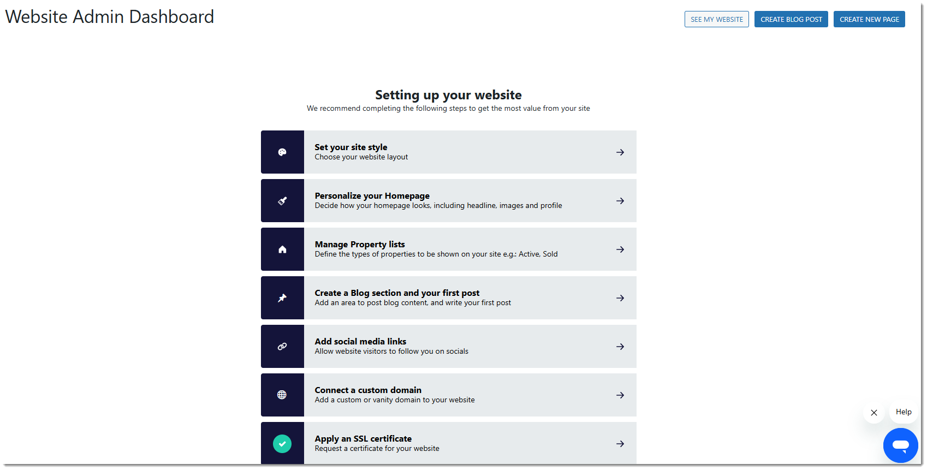The width and height of the screenshot is (927, 470).
Task: Click arrow on Add social media links row
Action: (620, 347)
